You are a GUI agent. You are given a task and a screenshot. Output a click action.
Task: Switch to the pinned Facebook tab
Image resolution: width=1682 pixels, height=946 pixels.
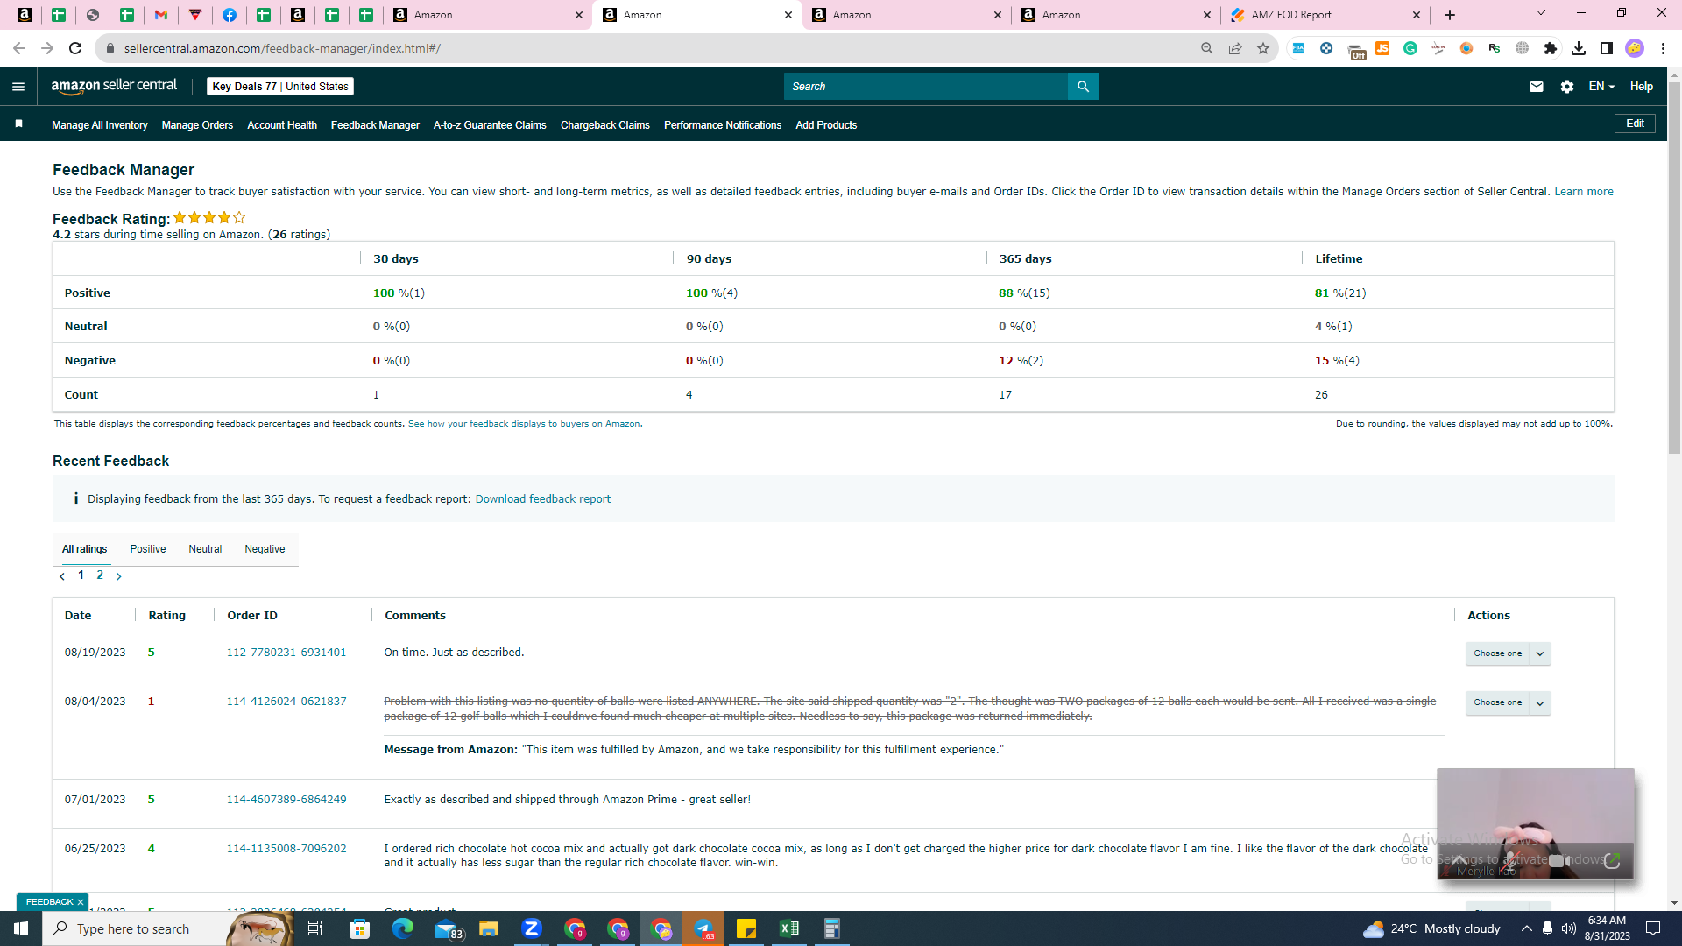[x=230, y=15]
